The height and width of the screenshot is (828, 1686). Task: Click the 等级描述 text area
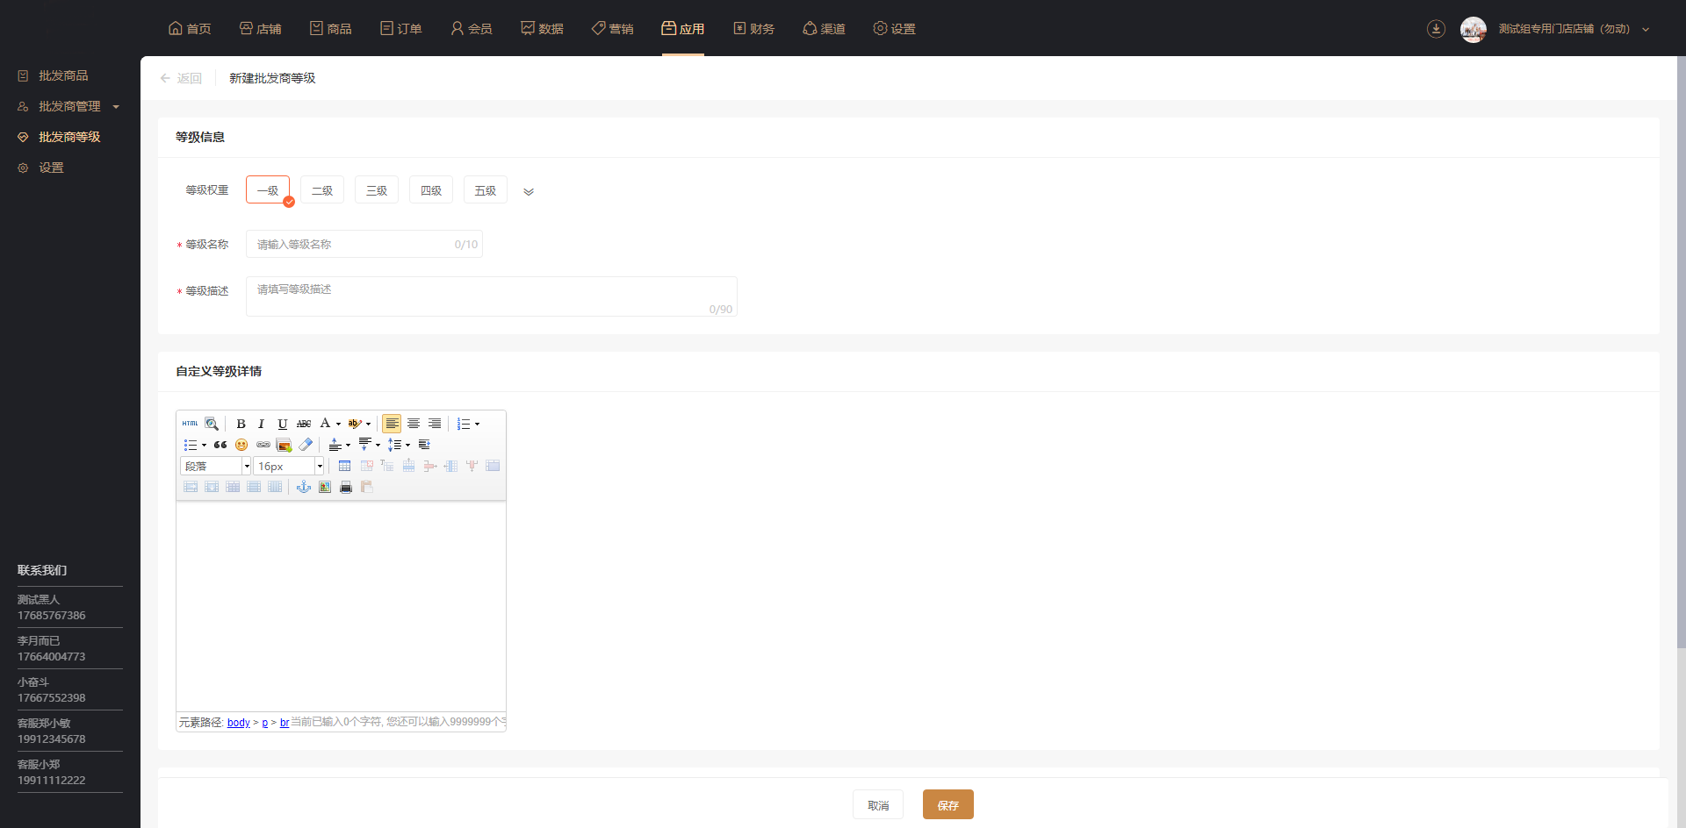coord(492,296)
